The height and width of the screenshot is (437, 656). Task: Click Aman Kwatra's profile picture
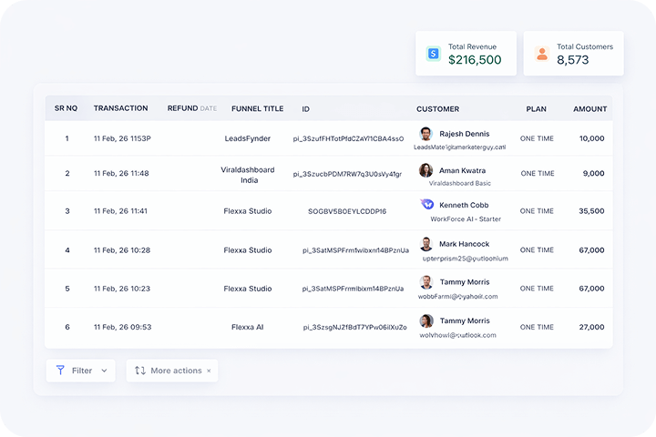[426, 170]
